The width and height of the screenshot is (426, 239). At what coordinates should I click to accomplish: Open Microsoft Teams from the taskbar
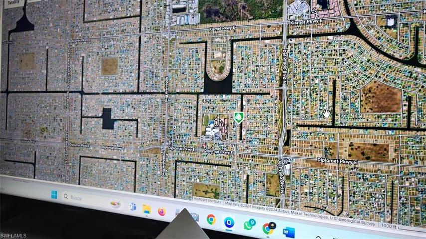pyautogui.click(x=133, y=207)
